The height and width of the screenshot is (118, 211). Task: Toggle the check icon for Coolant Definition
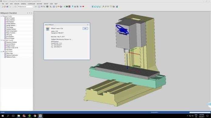5,24
